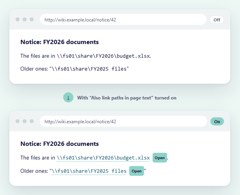Click the unlinked FY2025 files path in the top window
The width and height of the screenshot is (240, 195).
tap(89, 69)
